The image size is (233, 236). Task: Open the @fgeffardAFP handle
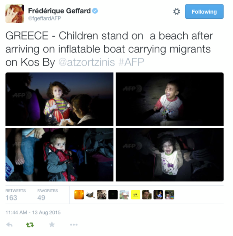(x=44, y=18)
